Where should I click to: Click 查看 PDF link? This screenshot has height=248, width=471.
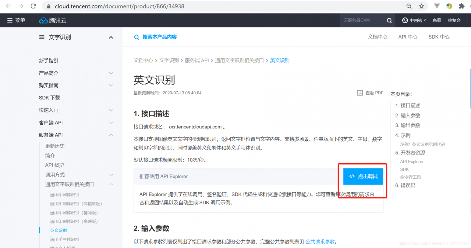point(371,93)
